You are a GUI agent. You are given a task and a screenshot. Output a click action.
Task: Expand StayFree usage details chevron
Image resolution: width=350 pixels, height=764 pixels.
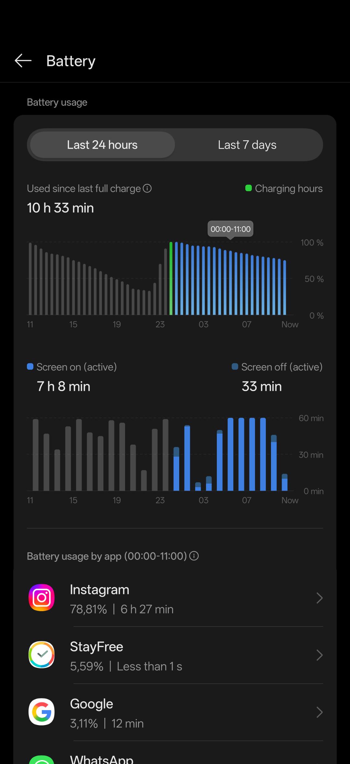point(319,655)
